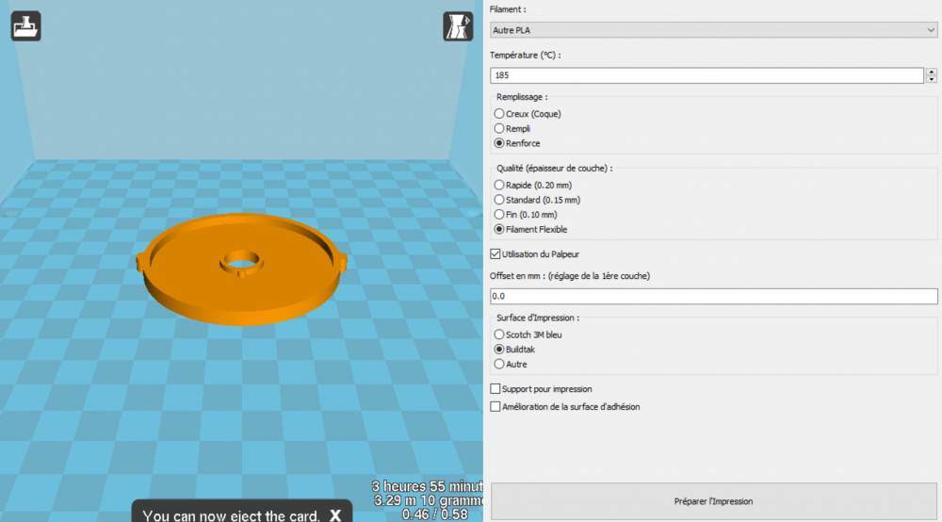Toggle the Utilisation du Palpeur checkbox
This screenshot has height=522, width=942.
click(495, 254)
